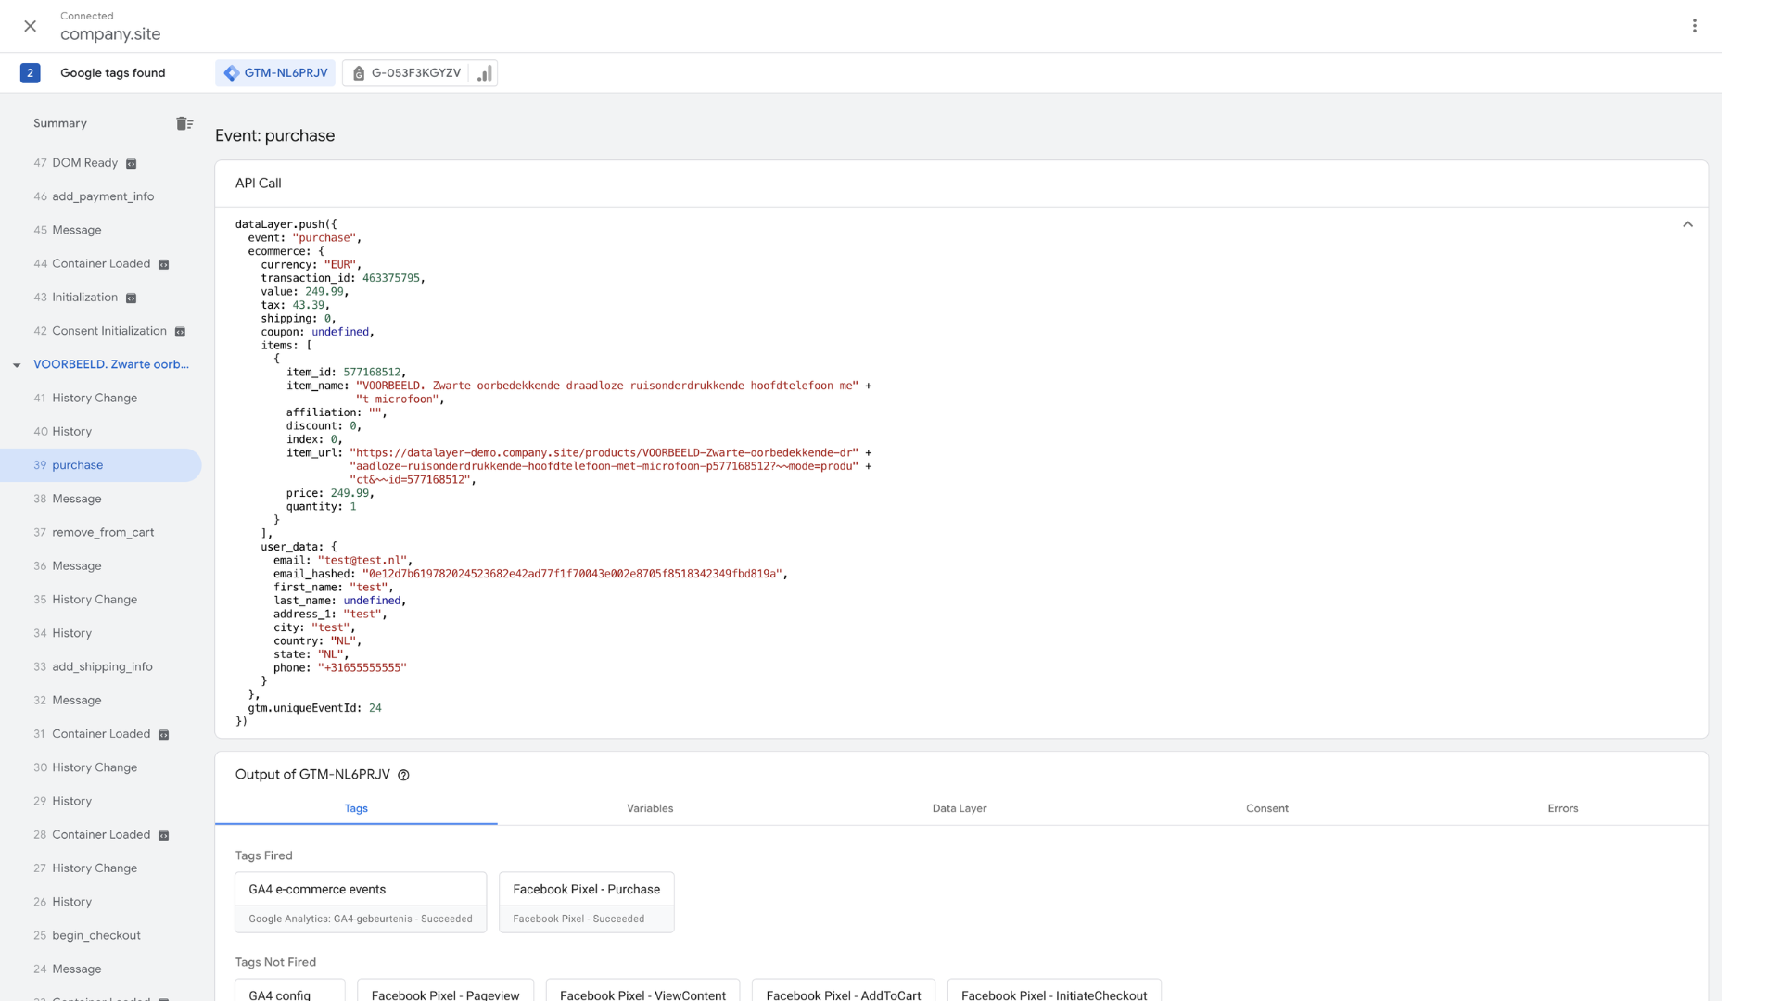
Task: Switch to the Variables tab
Action: (650, 808)
